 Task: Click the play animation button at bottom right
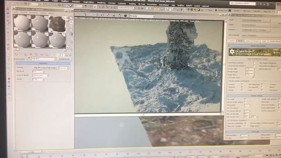(274, 155)
